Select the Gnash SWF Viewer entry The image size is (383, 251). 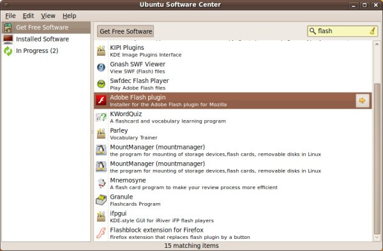coord(233,68)
